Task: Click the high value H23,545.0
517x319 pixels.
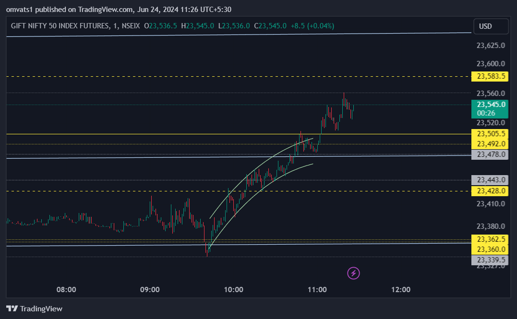Action: (x=197, y=26)
